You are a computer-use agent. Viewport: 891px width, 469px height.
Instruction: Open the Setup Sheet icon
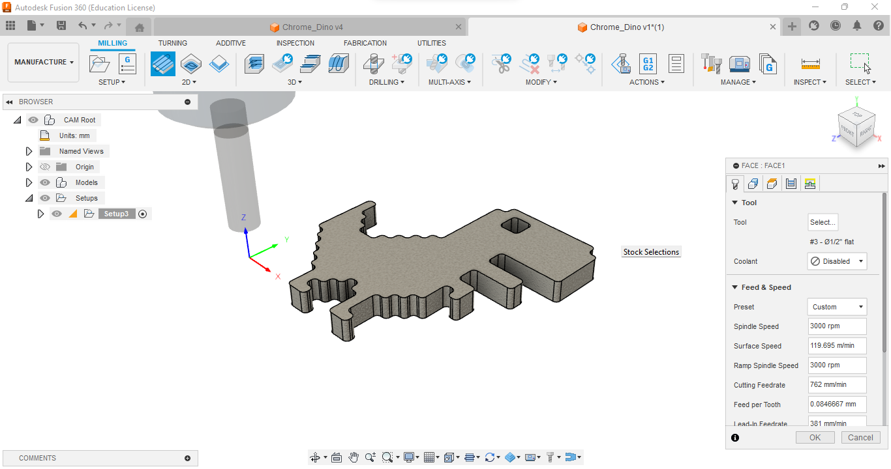tap(676, 64)
